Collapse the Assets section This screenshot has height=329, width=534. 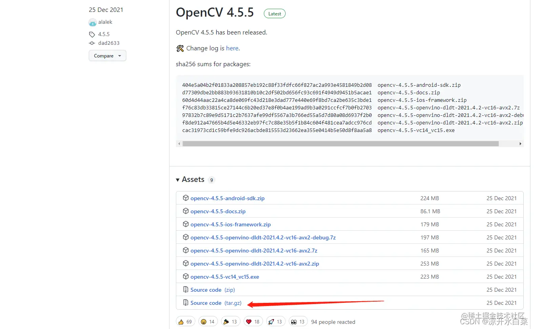(190, 180)
